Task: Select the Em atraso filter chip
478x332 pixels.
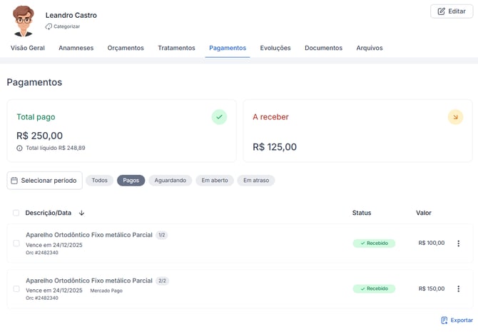Action: point(256,181)
